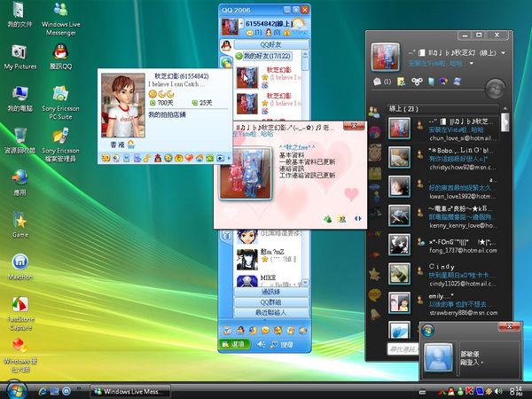This screenshot has height=399, width=532.
Task: Click the green buddy icon in pink popup
Action: (327, 219)
